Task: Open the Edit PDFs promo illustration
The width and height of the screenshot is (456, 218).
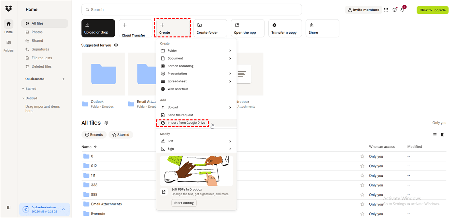Action: point(196,170)
